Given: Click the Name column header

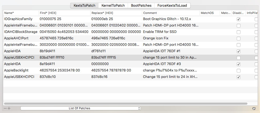Looking at the screenshot, I should (x=21, y=13).
